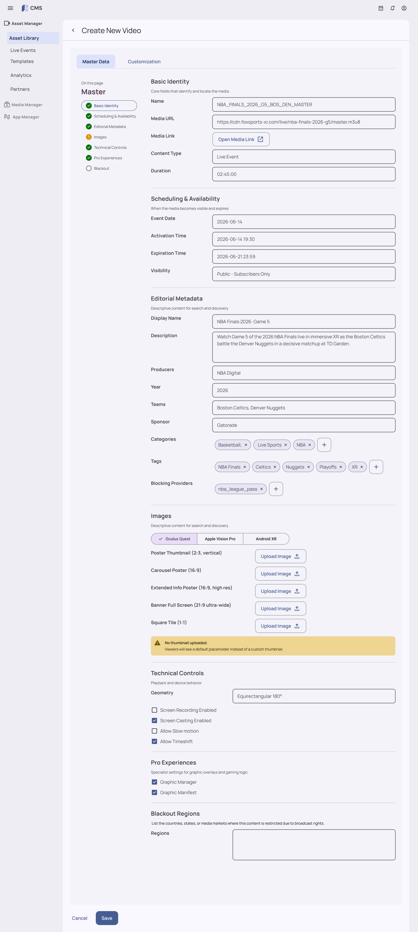Screen dimensions: 418x932
Task: Click into the blackout Regions text area
Action: (314, 844)
